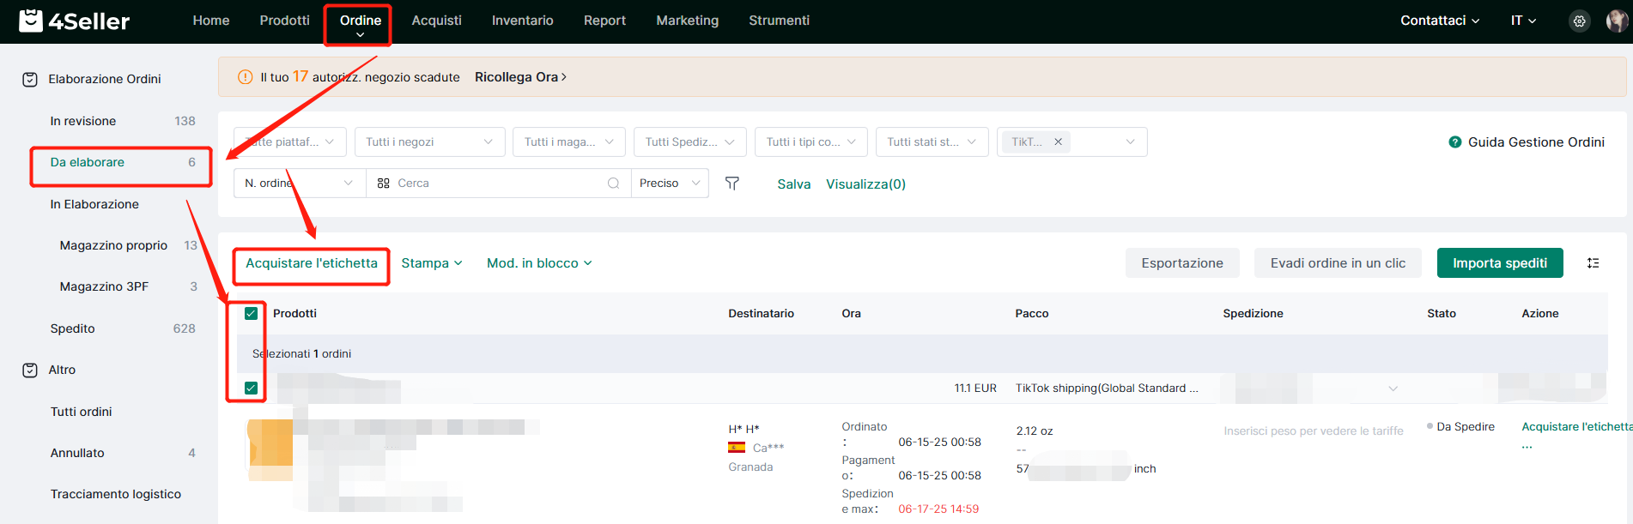
Task: Go to the Home menu
Action: (211, 21)
